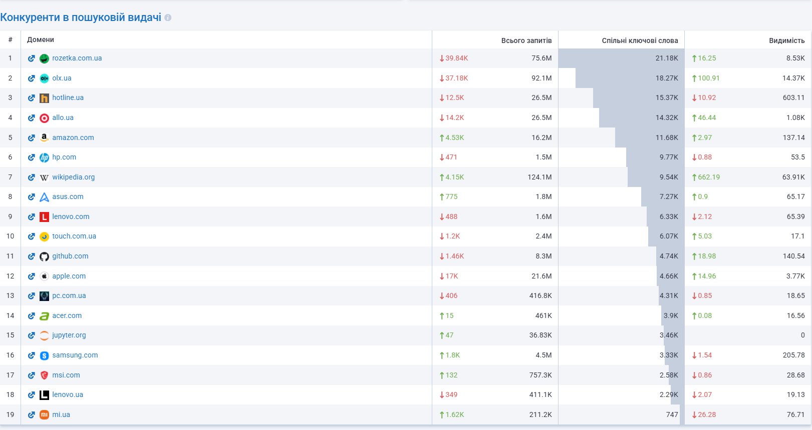Open external link icon for amazon.com
The height and width of the screenshot is (430, 812).
[x=31, y=138]
